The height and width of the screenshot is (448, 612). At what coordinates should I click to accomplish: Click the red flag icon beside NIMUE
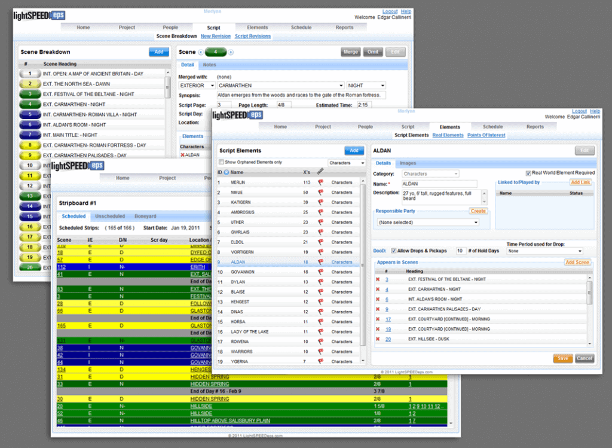click(x=320, y=193)
